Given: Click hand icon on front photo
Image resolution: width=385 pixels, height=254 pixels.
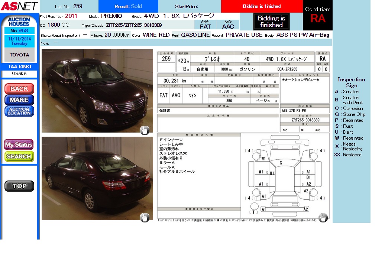Looking at the screenshot, I should pos(145,130).
